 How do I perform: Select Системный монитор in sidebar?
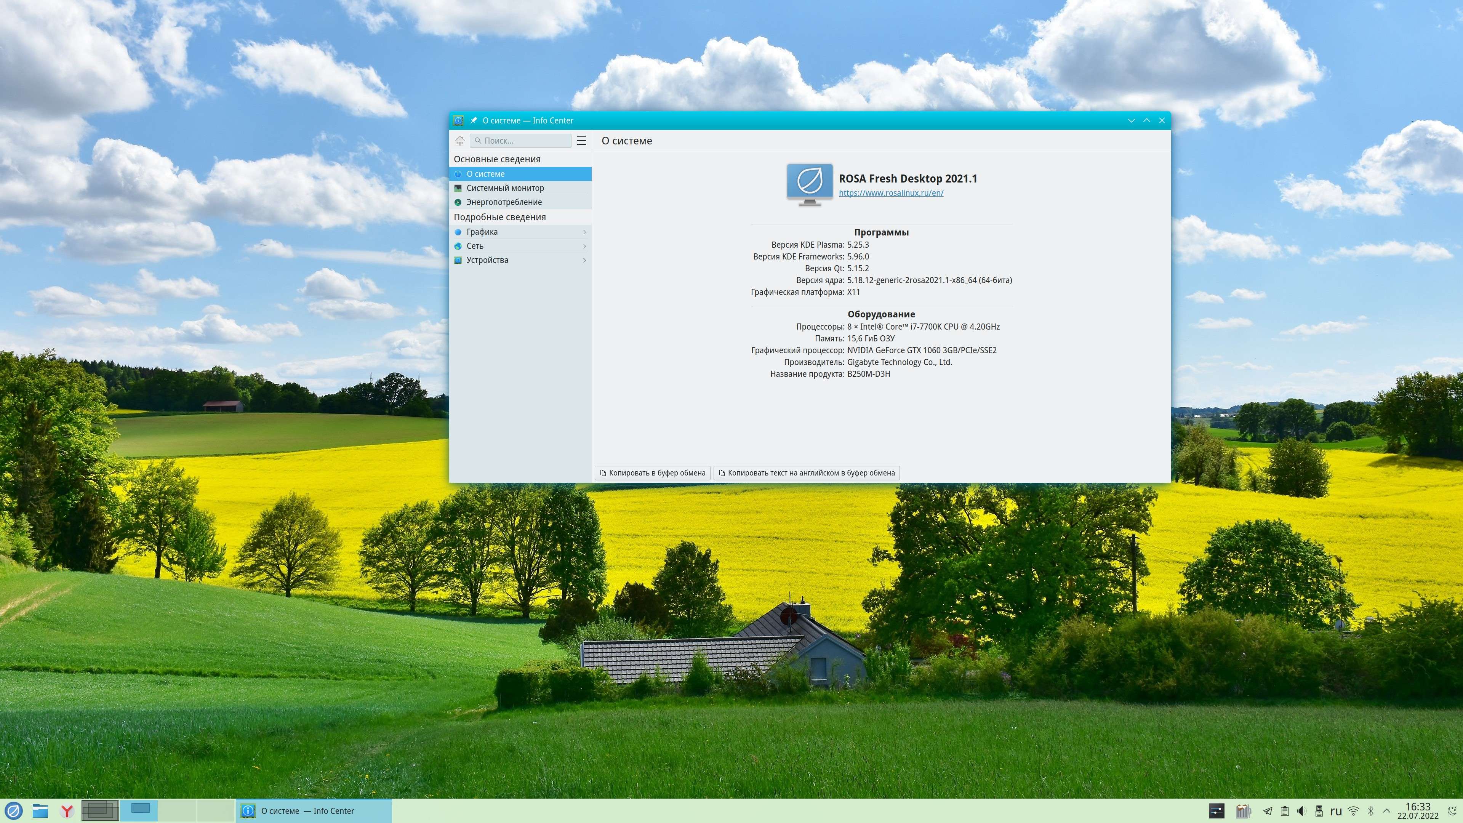coord(505,188)
